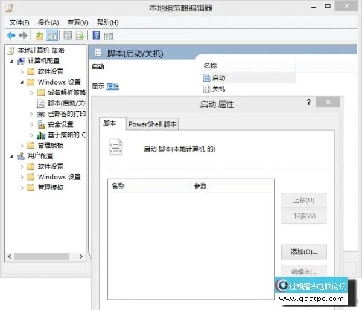Click the app icon in title bar

click(10, 8)
